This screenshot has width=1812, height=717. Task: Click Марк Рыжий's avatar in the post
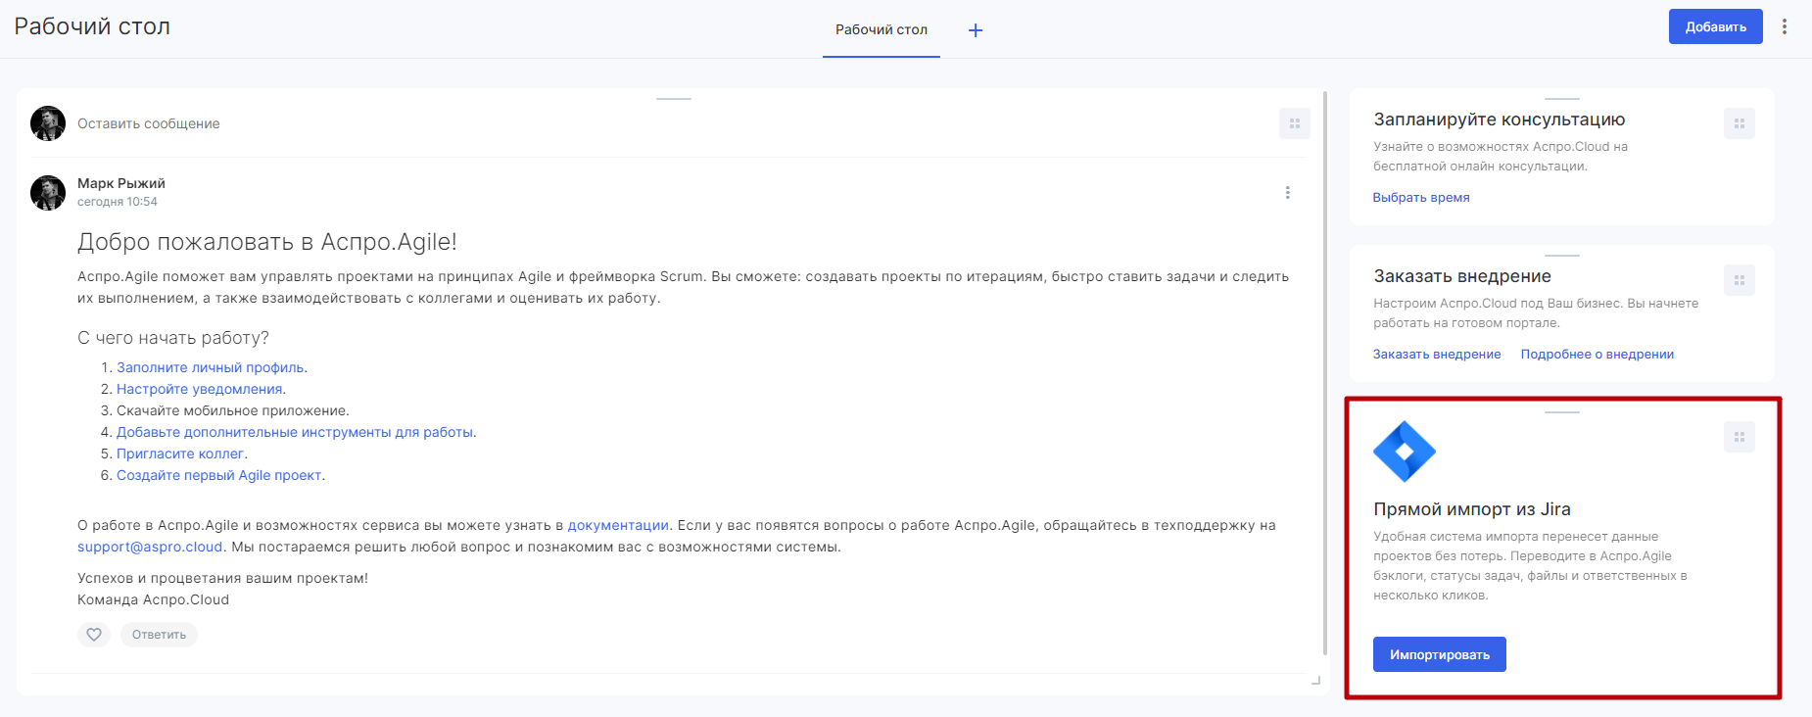pyautogui.click(x=48, y=193)
